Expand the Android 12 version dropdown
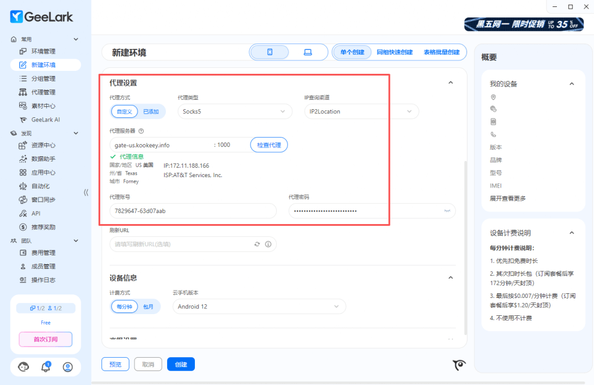The height and width of the screenshot is (385, 594). coord(259,307)
